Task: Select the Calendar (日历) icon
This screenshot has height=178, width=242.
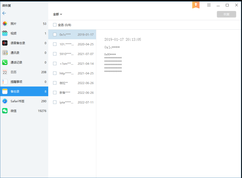Action: tap(5, 72)
